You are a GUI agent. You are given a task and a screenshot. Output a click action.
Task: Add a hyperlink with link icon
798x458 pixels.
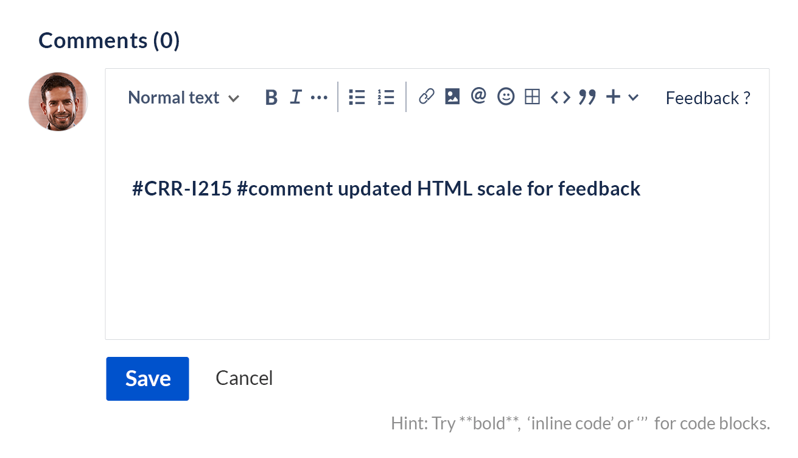(x=427, y=97)
